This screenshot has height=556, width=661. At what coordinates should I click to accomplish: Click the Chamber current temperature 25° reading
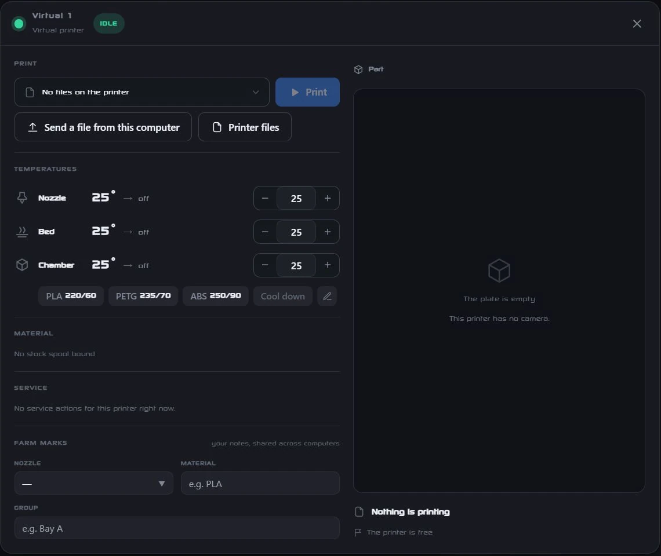point(103,264)
